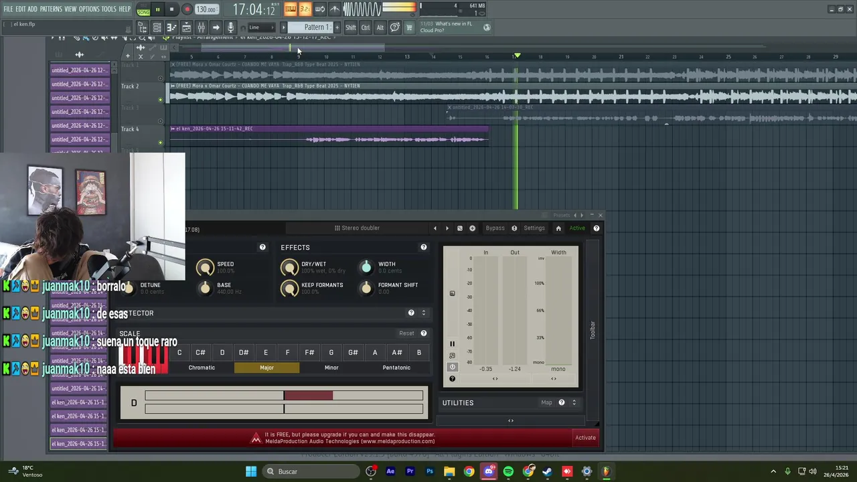Open the Mixer from the toolbar
The width and height of the screenshot is (857, 482).
pos(201,27)
